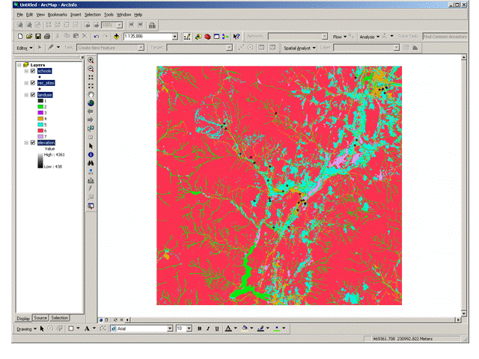Viewport: 479px width, 359px height.
Task: Click the Fixed Zoom In icon
Action: pyautogui.click(x=91, y=77)
